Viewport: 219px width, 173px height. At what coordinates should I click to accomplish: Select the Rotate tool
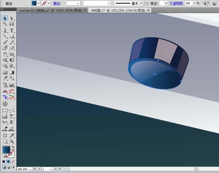point(5,54)
